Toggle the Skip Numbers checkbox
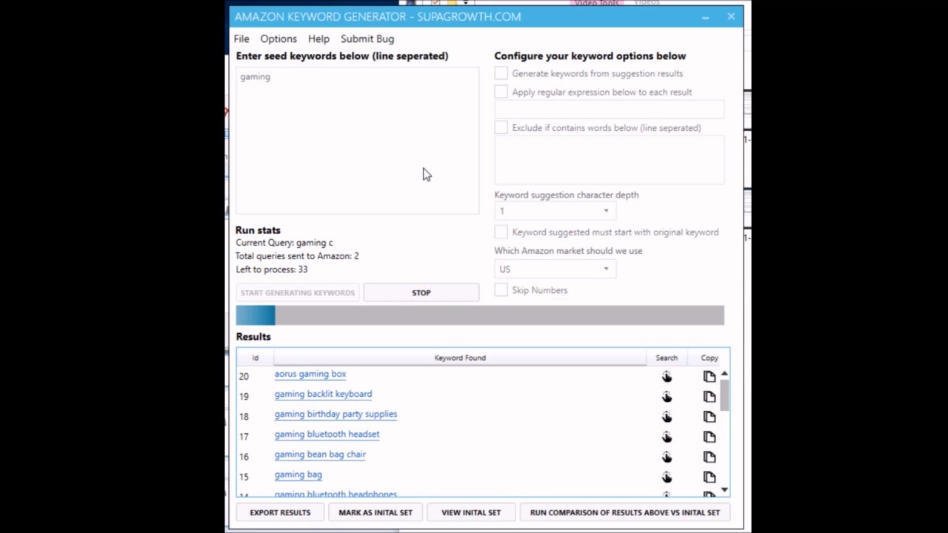The width and height of the screenshot is (948, 533). (x=501, y=290)
